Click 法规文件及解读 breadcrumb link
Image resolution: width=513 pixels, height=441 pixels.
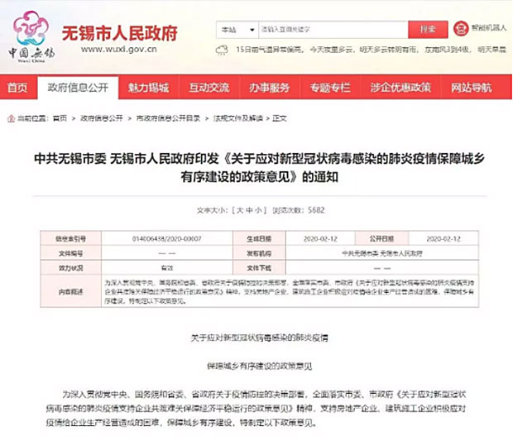(x=238, y=118)
